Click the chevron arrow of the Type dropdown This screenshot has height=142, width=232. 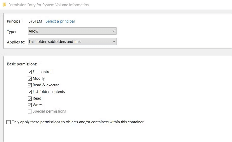(114, 31)
